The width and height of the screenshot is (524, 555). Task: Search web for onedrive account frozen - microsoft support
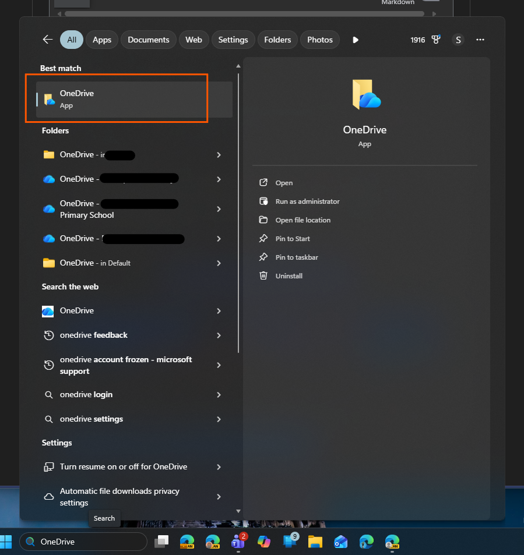pyautogui.click(x=134, y=365)
